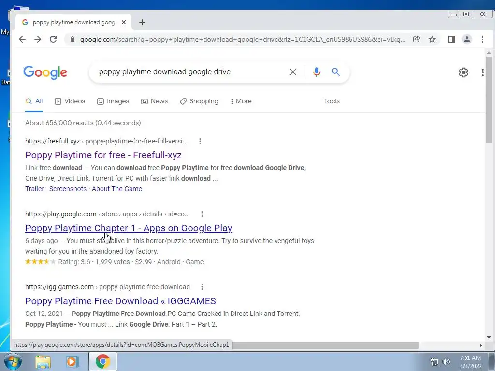The height and width of the screenshot is (371, 495).
Task: Click About 656,000 results text
Action: tap(83, 123)
